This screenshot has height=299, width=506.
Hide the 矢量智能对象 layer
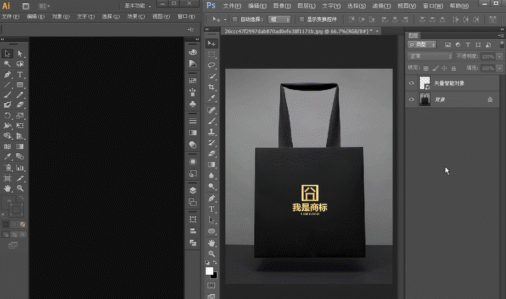[x=412, y=83]
